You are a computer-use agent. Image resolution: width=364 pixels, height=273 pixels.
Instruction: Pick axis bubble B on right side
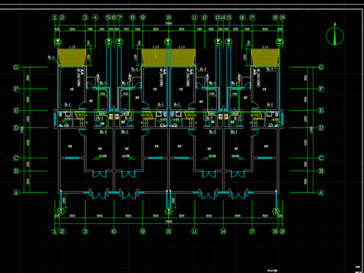pos(321,171)
